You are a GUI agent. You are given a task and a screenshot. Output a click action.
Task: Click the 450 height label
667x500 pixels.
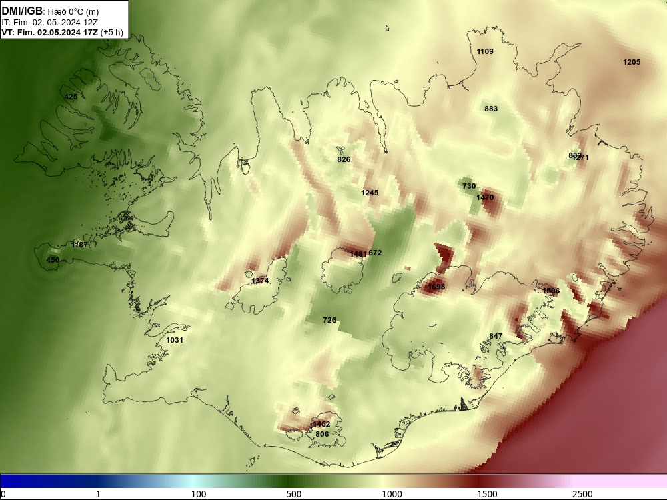[x=53, y=260]
